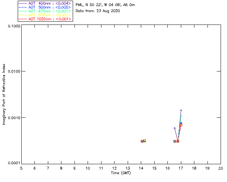The width and height of the screenshot is (227, 182).
Task: Click the AOT 870nm legend entry
Action: click(45, 15)
